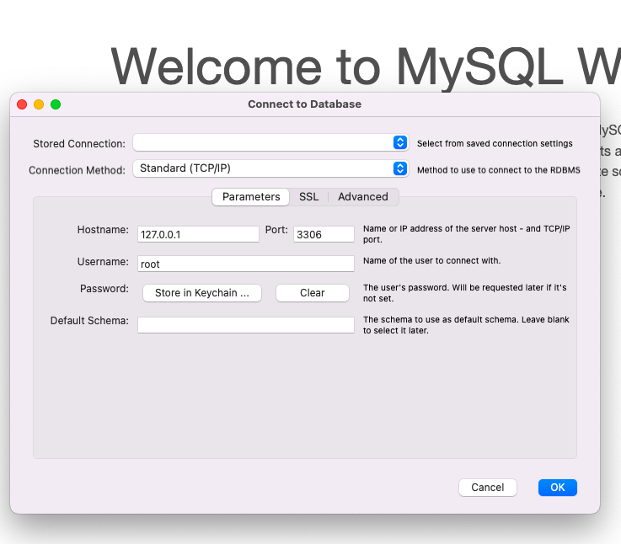Switch to the Parameters tab
The height and width of the screenshot is (544, 621).
pos(251,197)
